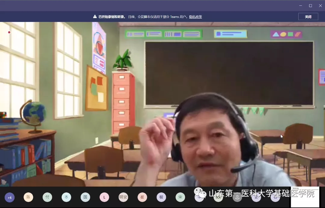Viewport: 325px width, 208px height.
Task: Dismiss the recording notice with 关闭
Action: pyautogui.click(x=308, y=17)
